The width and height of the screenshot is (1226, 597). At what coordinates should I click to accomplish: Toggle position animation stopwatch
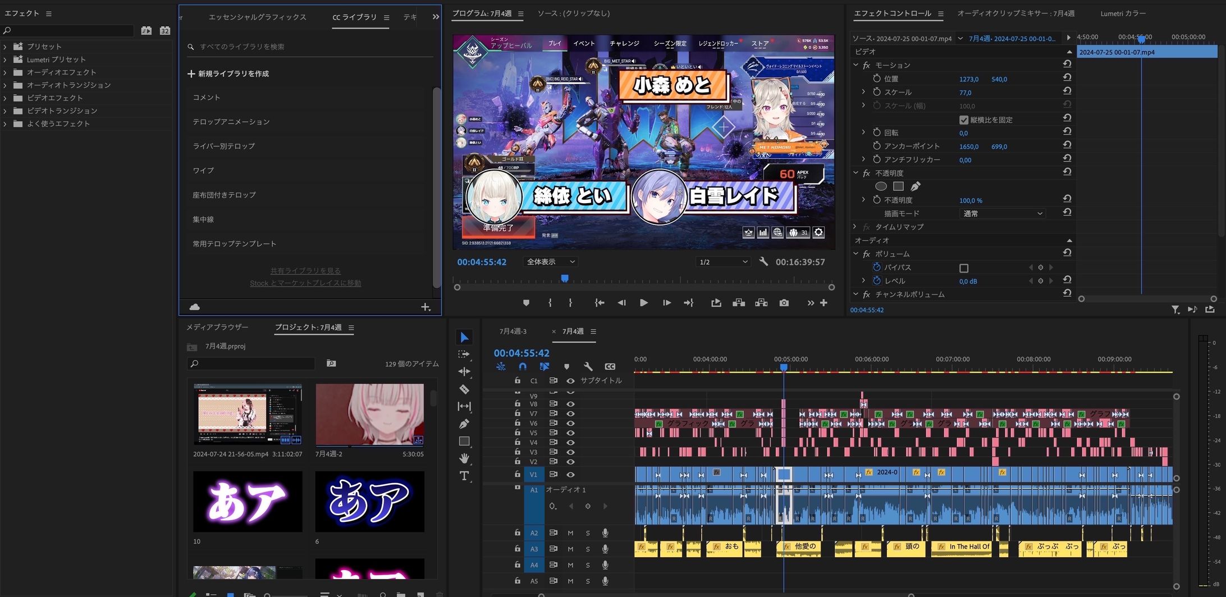[877, 79]
